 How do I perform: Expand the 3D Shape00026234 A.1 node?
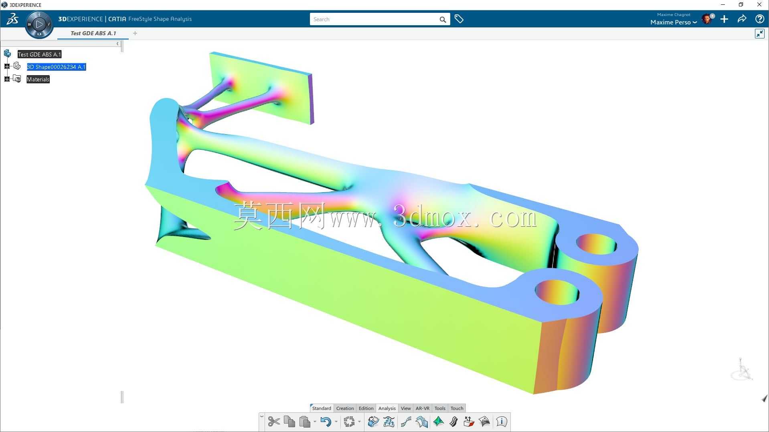click(7, 66)
